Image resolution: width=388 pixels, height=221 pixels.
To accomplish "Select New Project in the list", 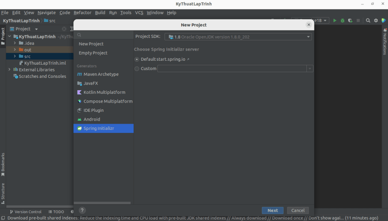I will click(91, 44).
